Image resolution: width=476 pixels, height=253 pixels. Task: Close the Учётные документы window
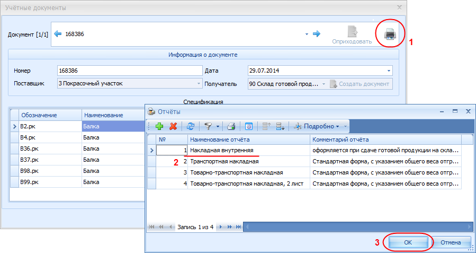[400, 7]
